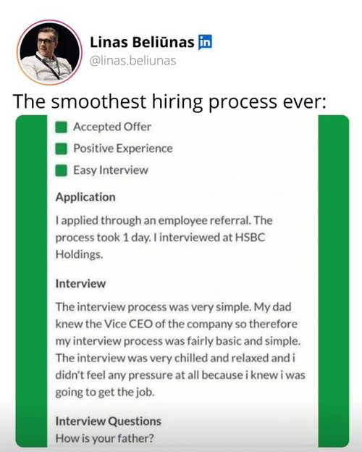Image resolution: width=362 pixels, height=452 pixels.
Task: Click the left green border bar
Action: 31,281
